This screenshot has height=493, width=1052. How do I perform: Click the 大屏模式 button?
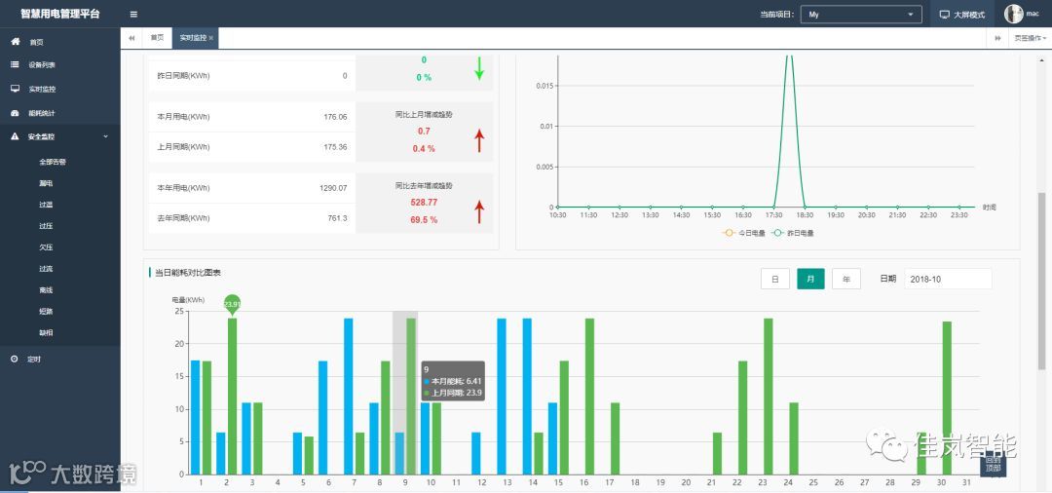tap(962, 14)
